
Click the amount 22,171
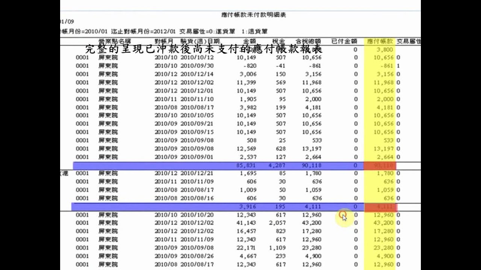pos(247,247)
